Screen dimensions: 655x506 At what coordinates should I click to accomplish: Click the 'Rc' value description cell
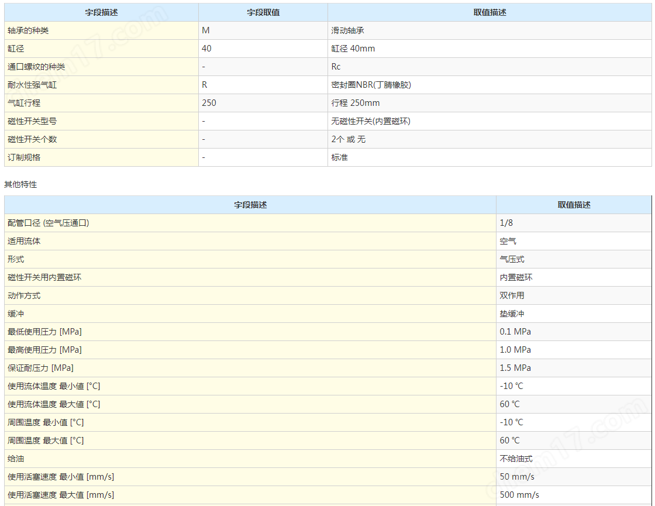tap(489, 67)
